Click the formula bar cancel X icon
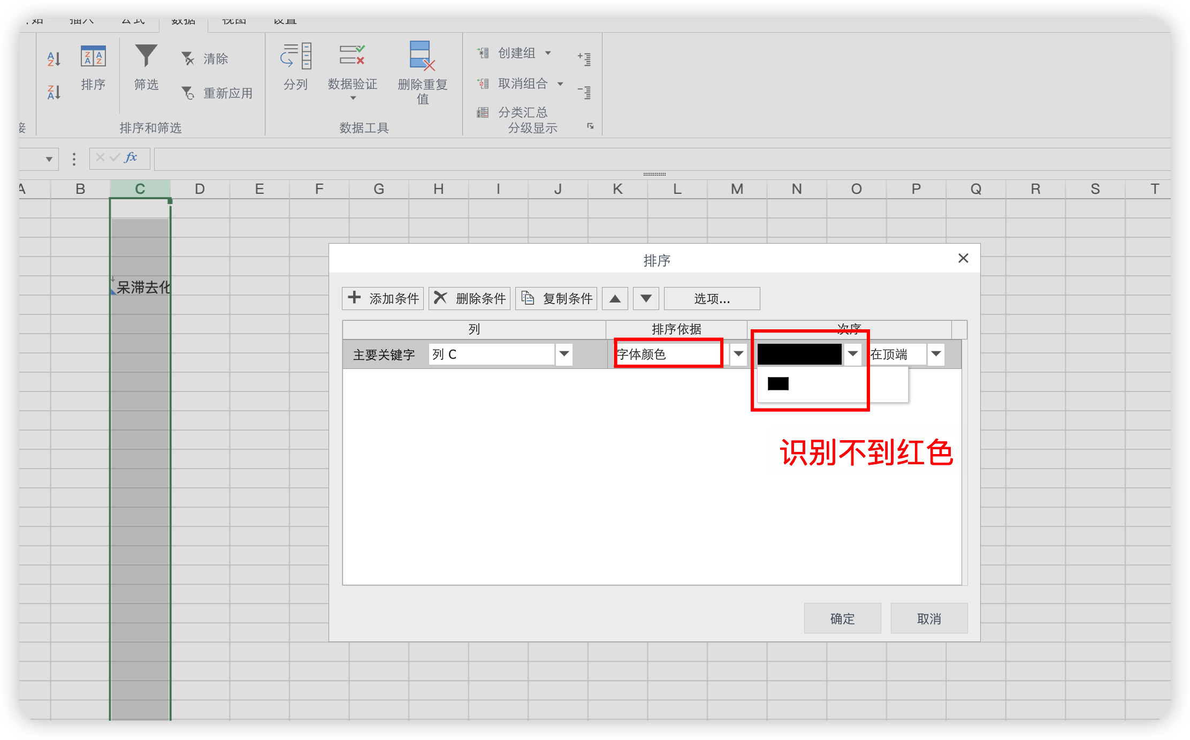1190x740 pixels. point(100,157)
